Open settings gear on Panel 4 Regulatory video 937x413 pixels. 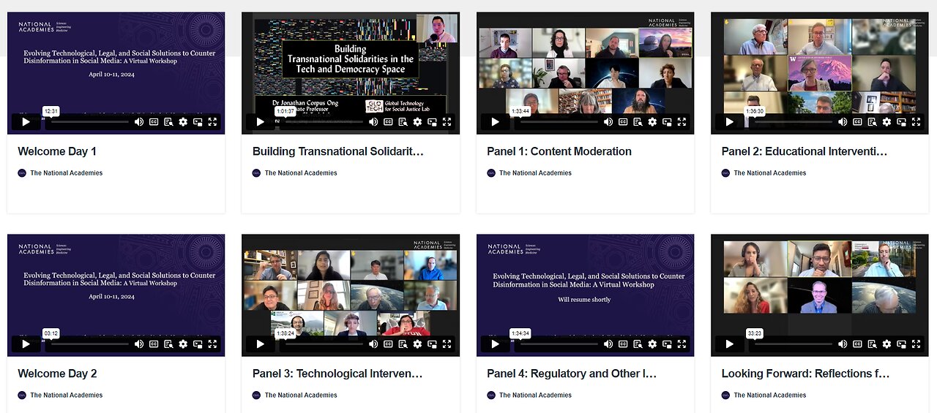[x=652, y=344]
